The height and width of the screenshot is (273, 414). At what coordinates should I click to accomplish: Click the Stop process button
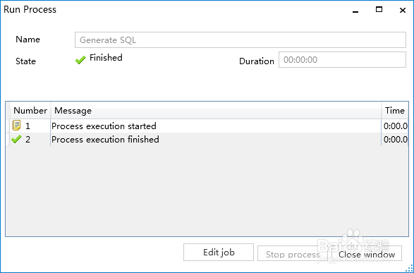[293, 254]
